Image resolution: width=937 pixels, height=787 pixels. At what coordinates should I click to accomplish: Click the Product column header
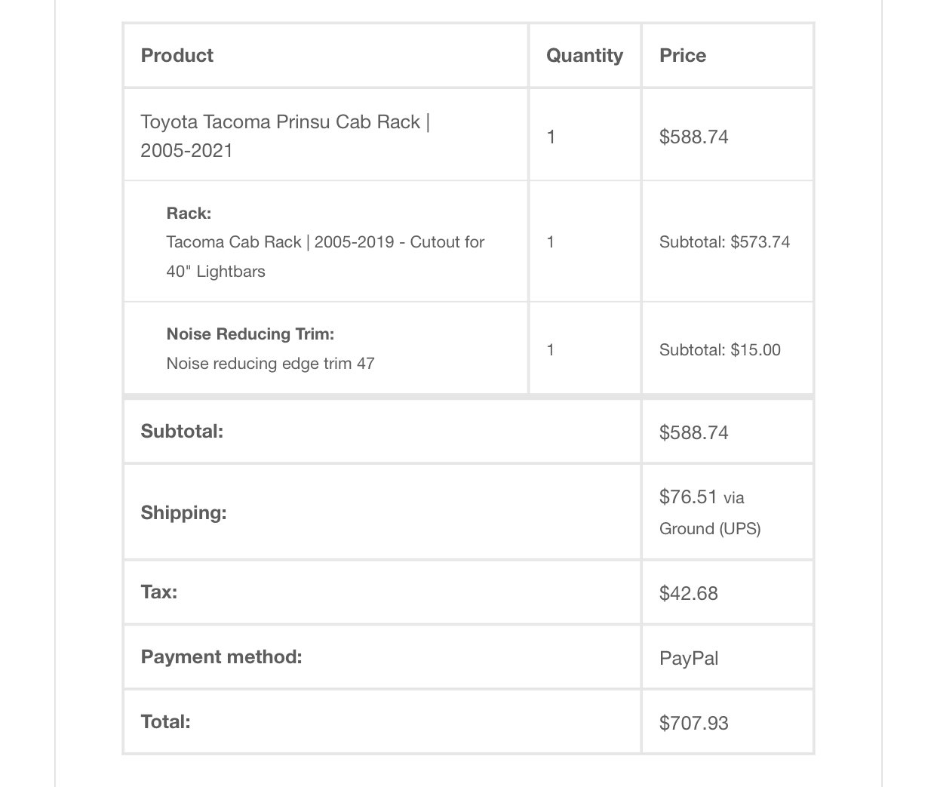(x=177, y=55)
